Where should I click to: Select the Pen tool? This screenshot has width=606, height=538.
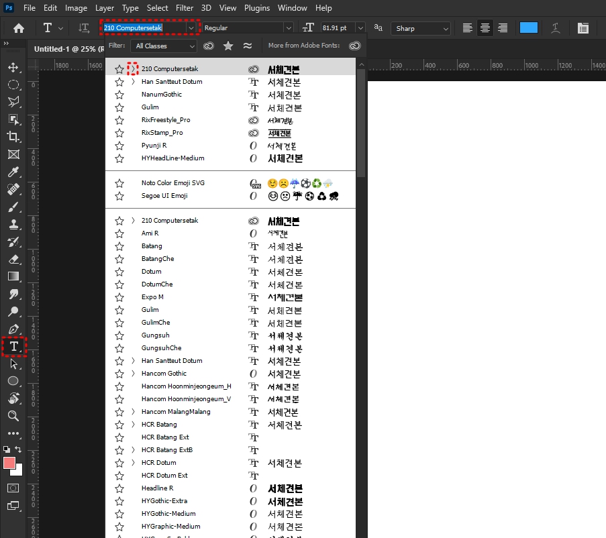[x=13, y=329]
